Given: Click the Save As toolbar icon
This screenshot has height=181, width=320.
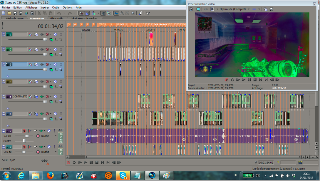Looking at the screenshot, I should tap(21, 13).
